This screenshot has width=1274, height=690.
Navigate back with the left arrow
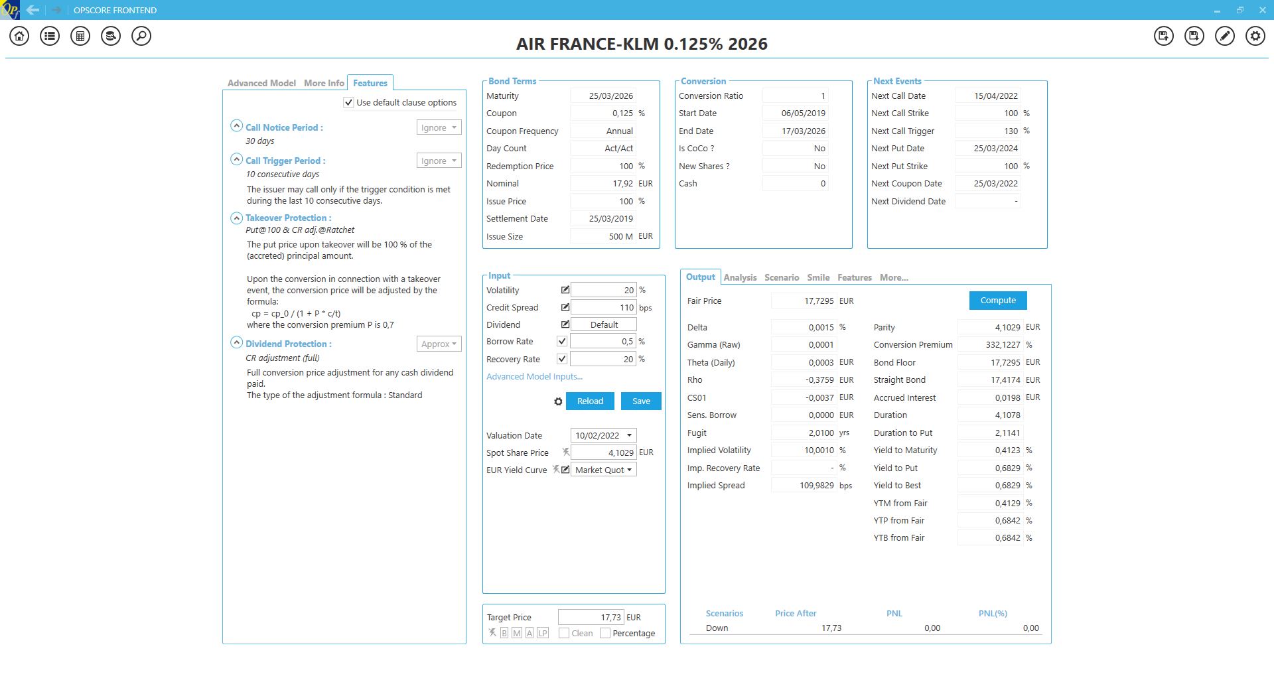(33, 10)
